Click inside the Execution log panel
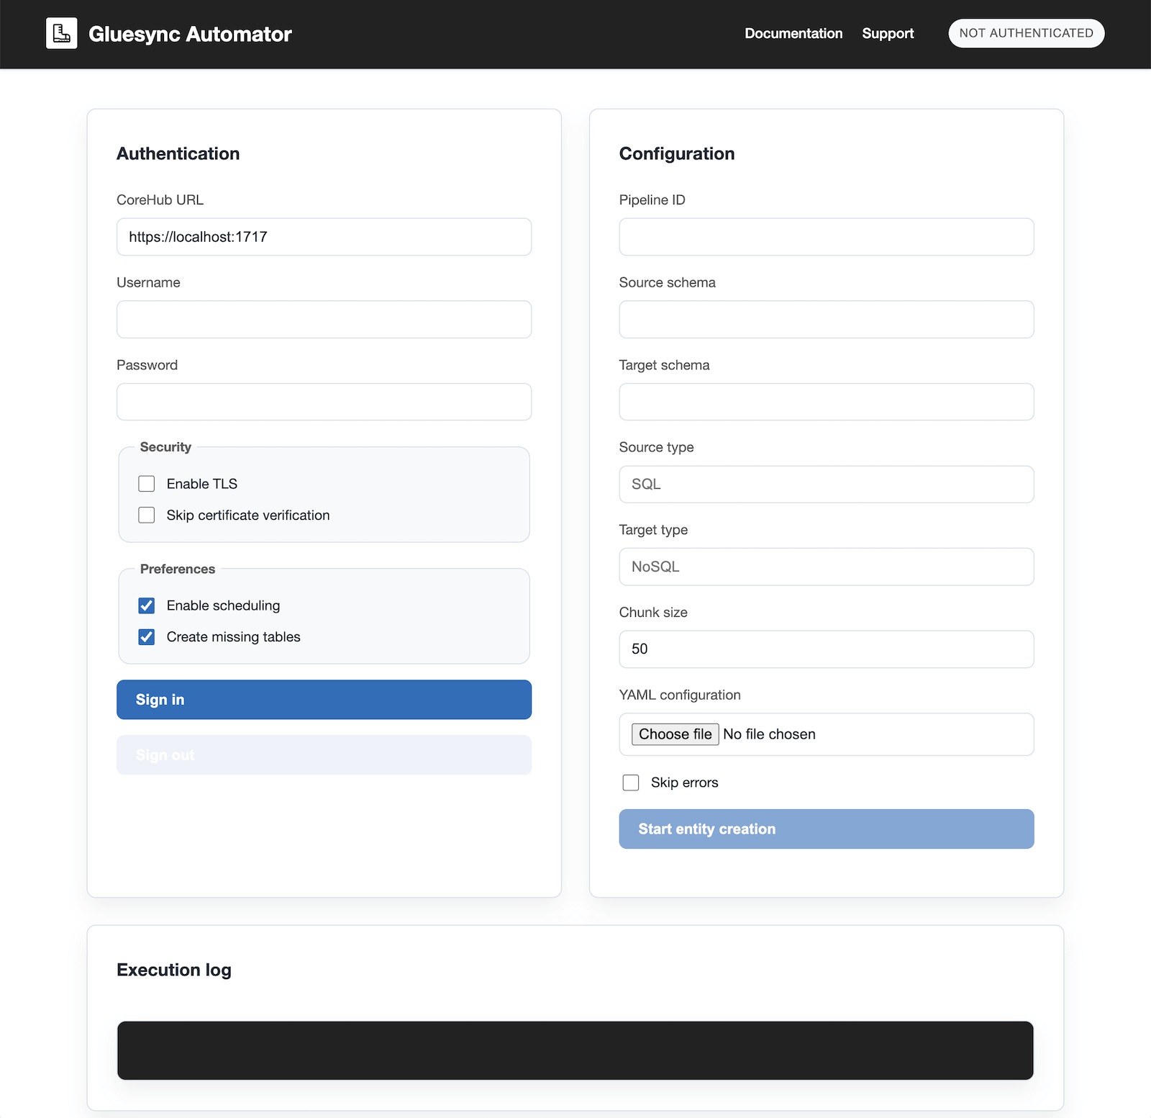Image resolution: width=1151 pixels, height=1118 pixels. pyautogui.click(x=575, y=1050)
